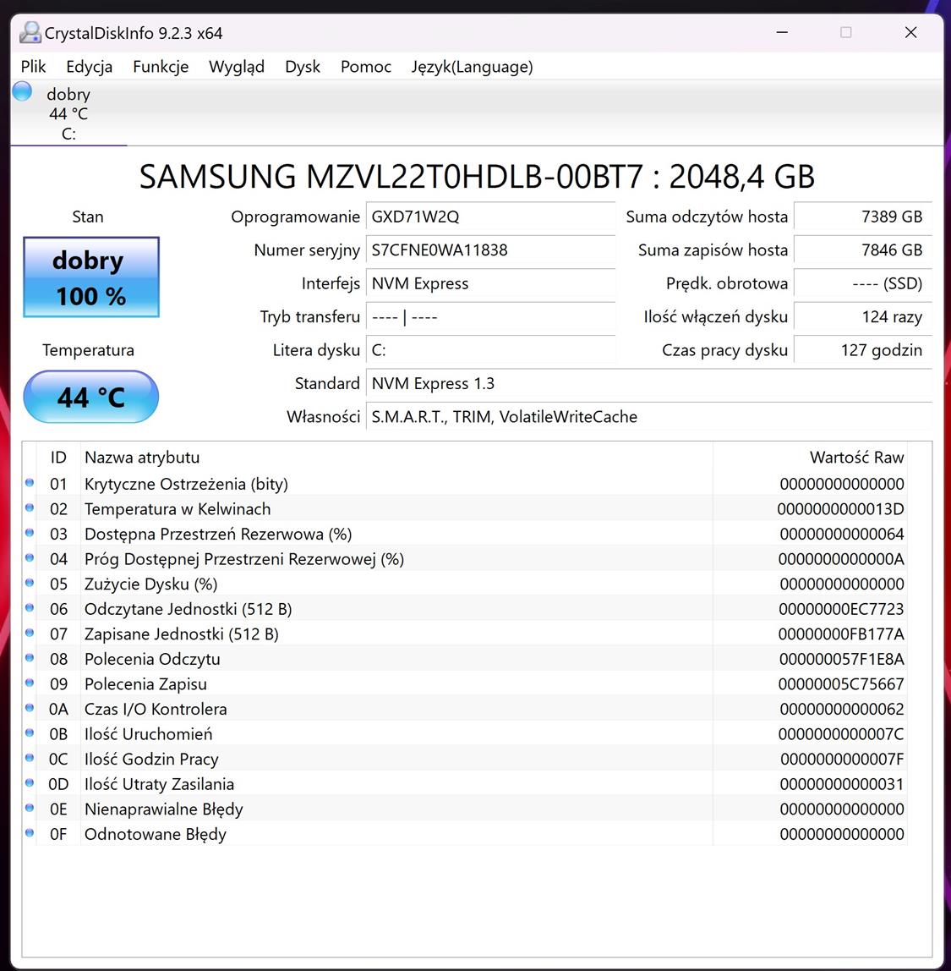Open the Funkcje menu
Viewport: 951px width, 971px height.
point(161,67)
